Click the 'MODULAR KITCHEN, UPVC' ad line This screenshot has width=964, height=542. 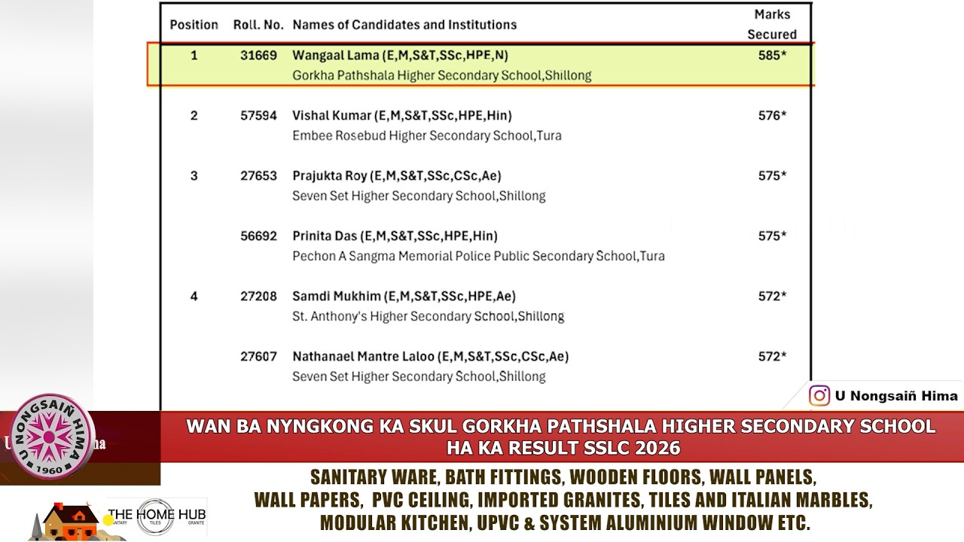click(565, 522)
